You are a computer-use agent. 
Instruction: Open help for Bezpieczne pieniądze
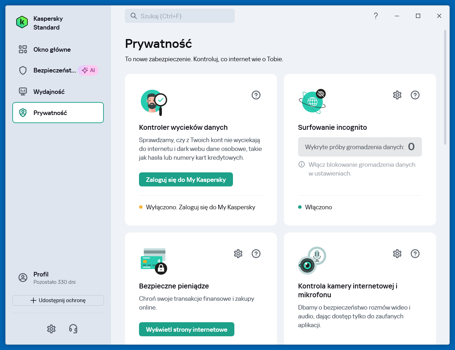click(x=256, y=254)
